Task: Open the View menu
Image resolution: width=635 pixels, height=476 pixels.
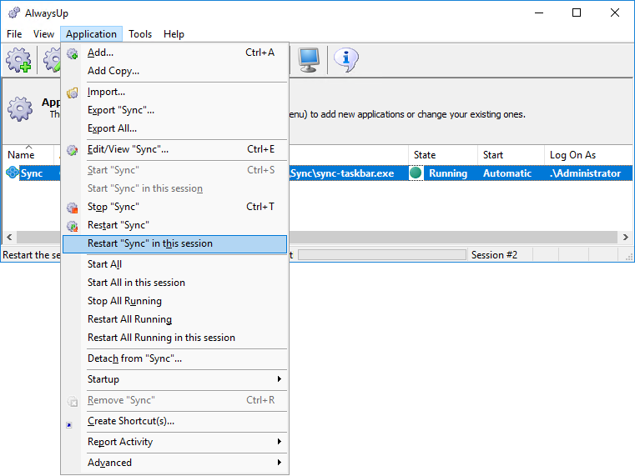Action: [43, 34]
